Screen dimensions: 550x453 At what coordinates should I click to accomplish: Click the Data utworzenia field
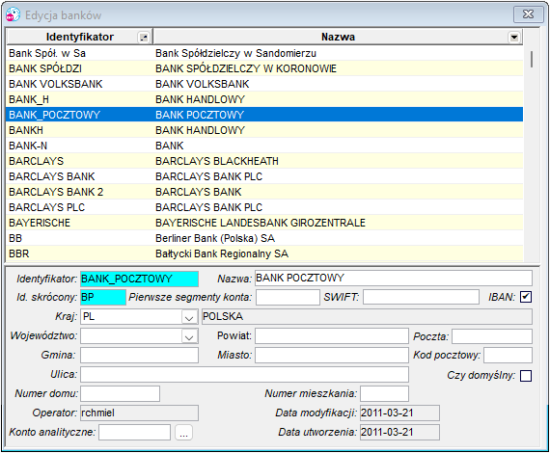[399, 433]
